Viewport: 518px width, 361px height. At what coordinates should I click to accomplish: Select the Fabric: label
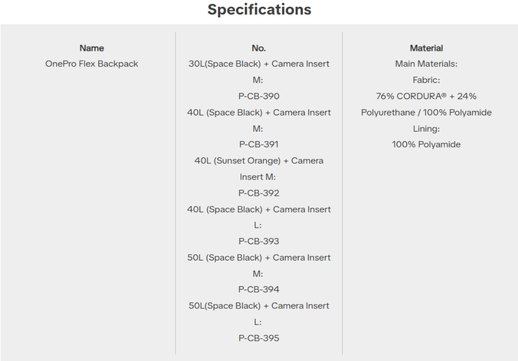pos(426,80)
